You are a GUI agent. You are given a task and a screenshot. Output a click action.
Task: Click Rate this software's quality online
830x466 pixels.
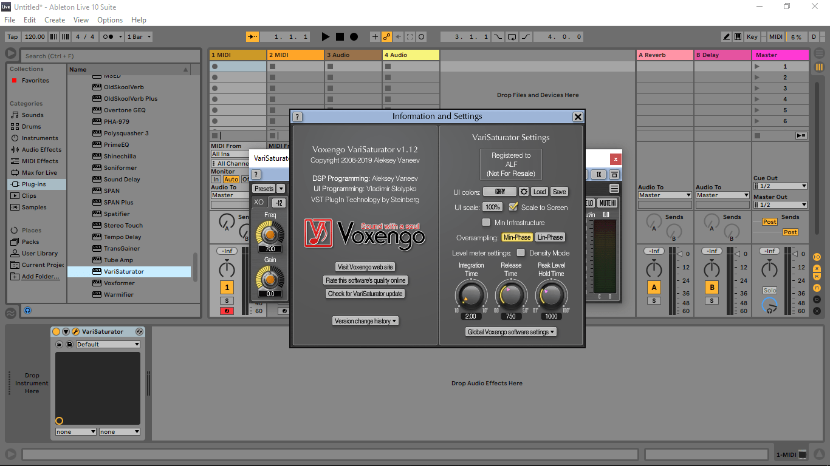365,280
